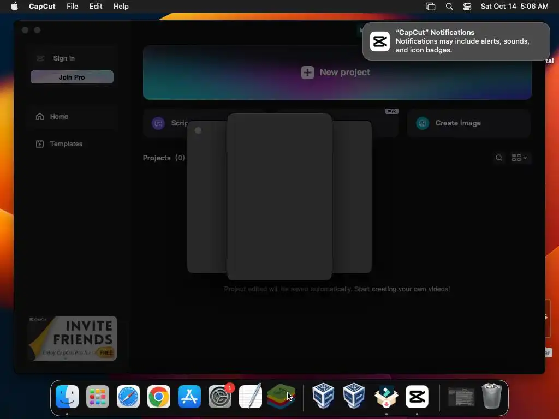Open the Create image tool
This screenshot has height=419, width=559.
[x=469, y=123]
